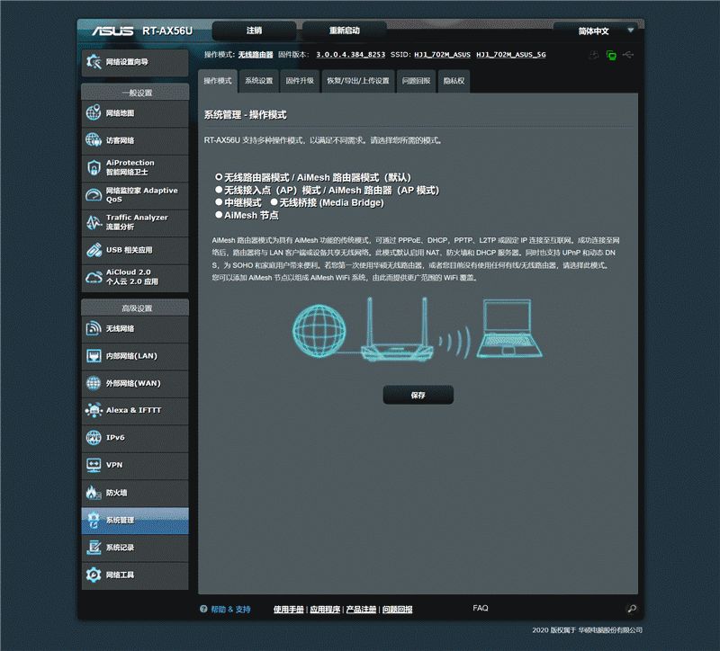Switch to the 系统设置 tab

point(258,81)
